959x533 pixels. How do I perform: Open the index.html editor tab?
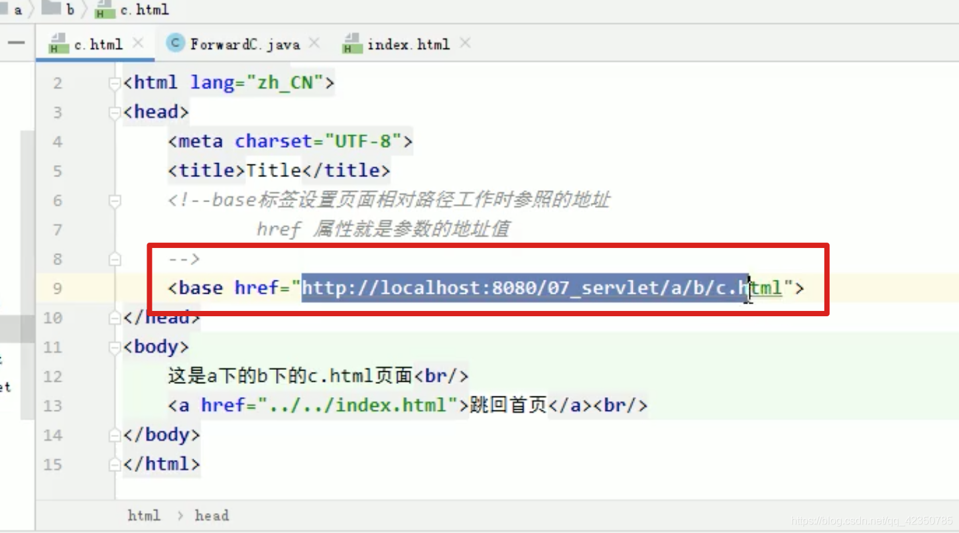[409, 44]
